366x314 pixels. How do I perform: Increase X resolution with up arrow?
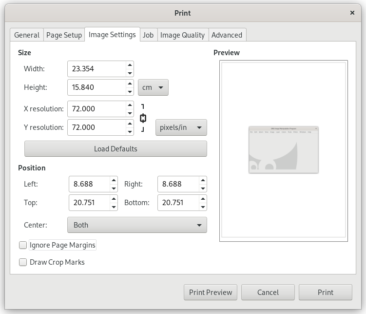(x=130, y=105)
